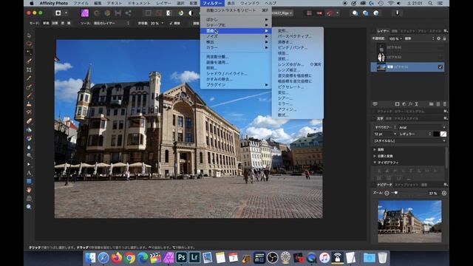Image resolution: width=473 pixels, height=266 pixels.
Task: Select the freehand selection lasso tool
Action: click(x=29, y=44)
